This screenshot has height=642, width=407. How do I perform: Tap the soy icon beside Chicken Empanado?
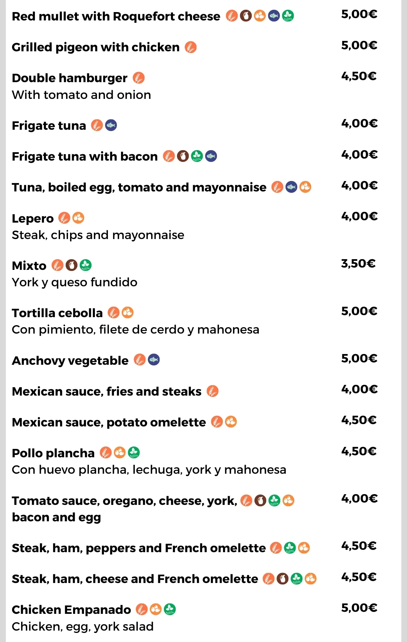point(170,609)
